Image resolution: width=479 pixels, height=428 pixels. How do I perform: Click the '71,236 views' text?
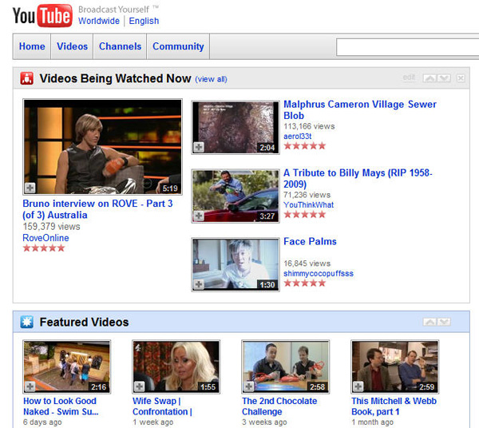[307, 195]
